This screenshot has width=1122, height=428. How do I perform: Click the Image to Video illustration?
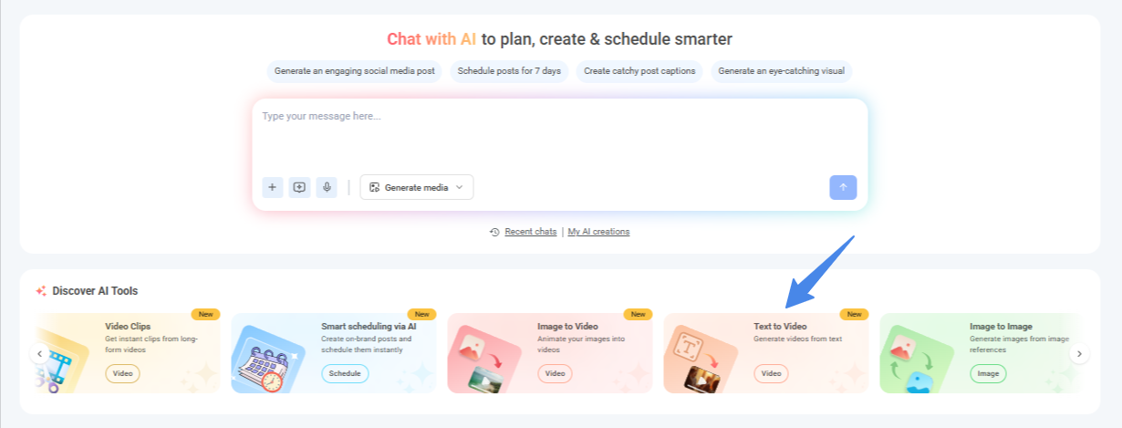pyautogui.click(x=483, y=359)
